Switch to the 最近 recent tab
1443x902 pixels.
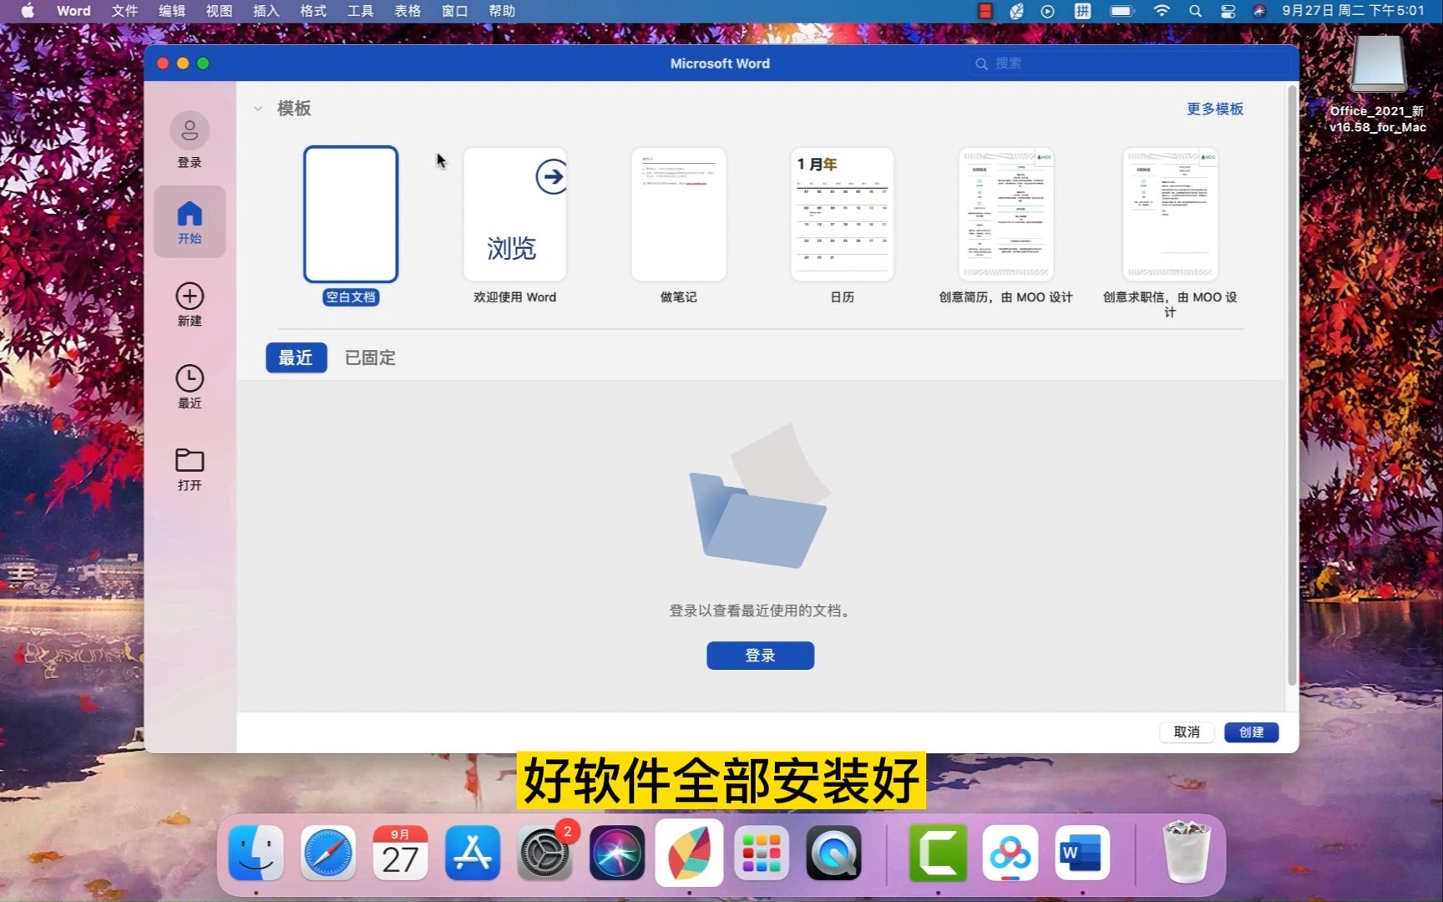[296, 357]
